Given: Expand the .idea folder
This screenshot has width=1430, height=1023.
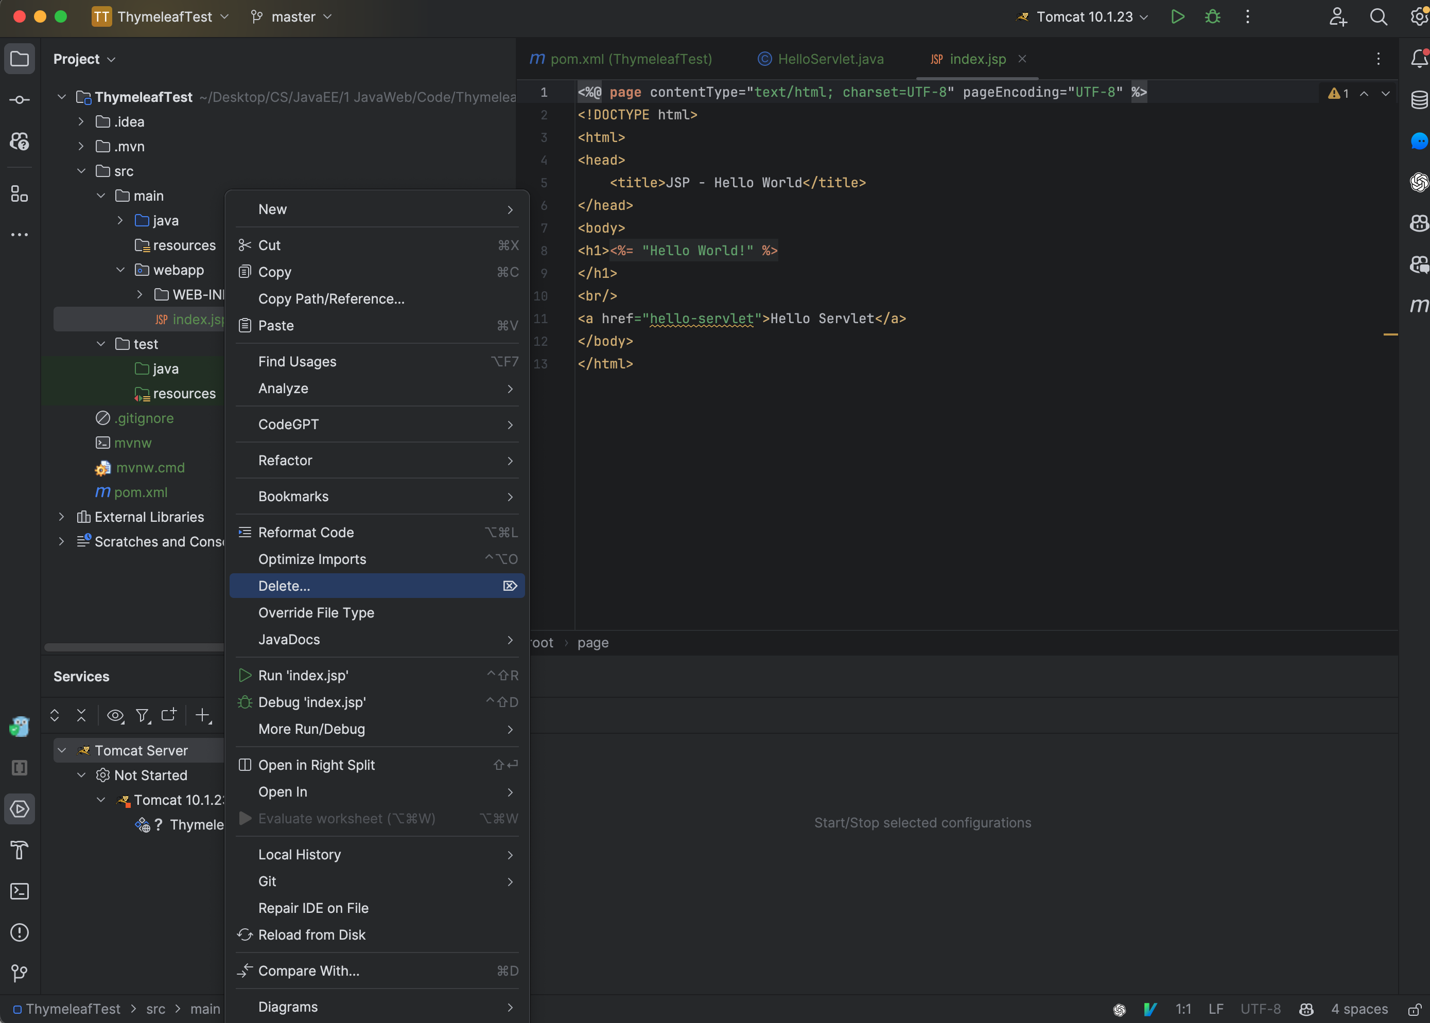Looking at the screenshot, I should pyautogui.click(x=81, y=121).
